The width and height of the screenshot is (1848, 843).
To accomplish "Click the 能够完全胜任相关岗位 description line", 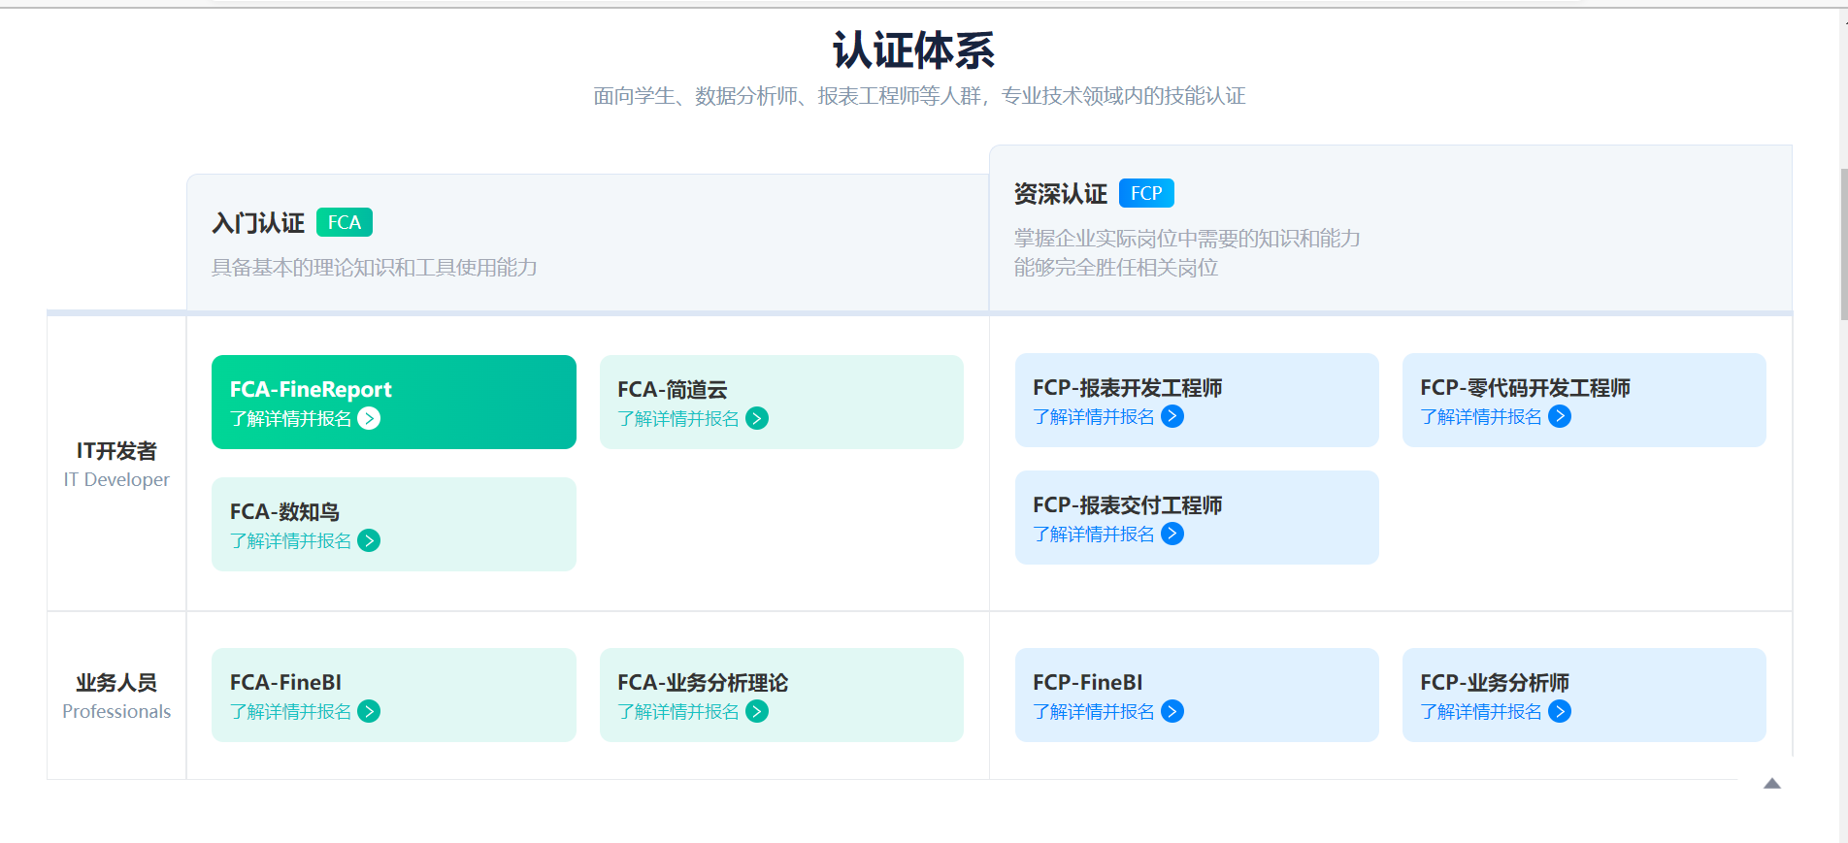I will coord(1116,268).
